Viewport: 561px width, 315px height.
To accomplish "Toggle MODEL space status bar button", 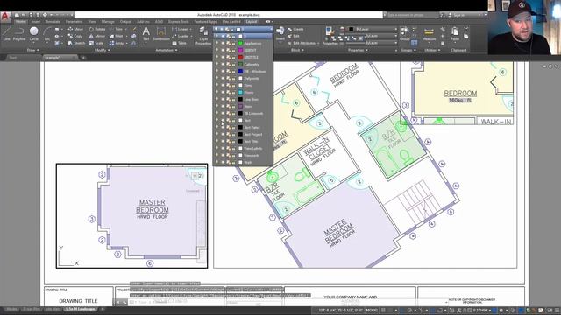I will pyautogui.click(x=372, y=310).
